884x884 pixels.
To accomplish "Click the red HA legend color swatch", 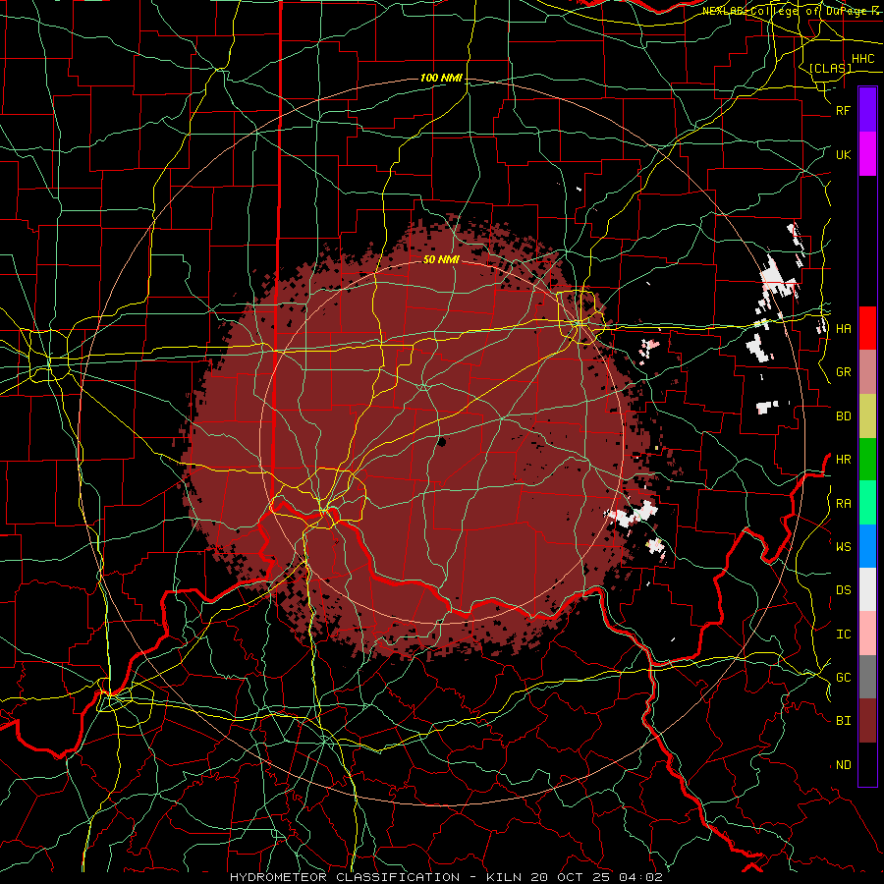I will 867,328.
